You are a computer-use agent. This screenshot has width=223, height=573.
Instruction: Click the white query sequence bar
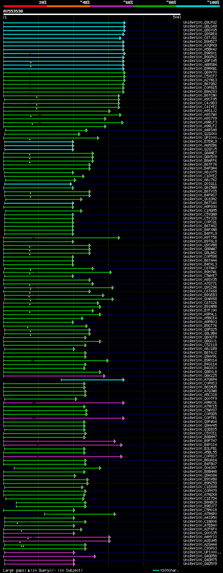tap(92, 14)
